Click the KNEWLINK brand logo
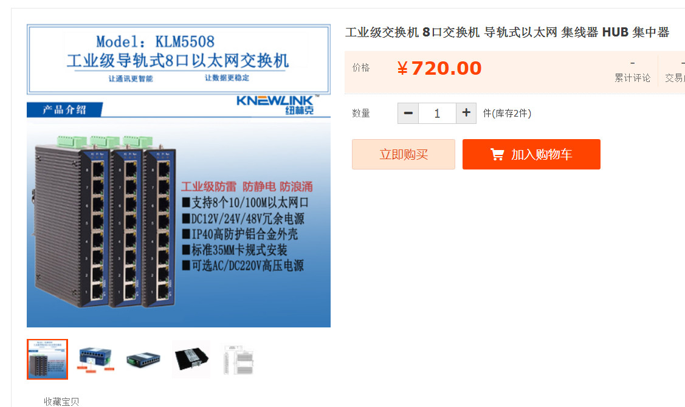The image size is (685, 407). 277,104
